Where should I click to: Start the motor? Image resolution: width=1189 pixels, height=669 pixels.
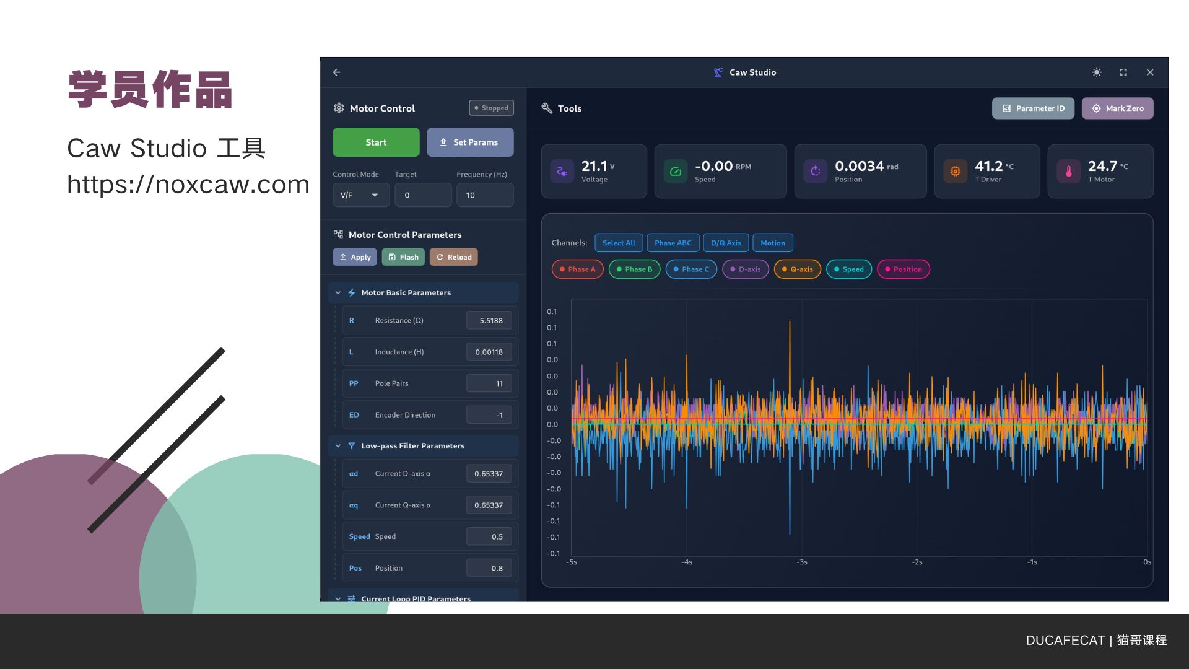pyautogui.click(x=376, y=142)
